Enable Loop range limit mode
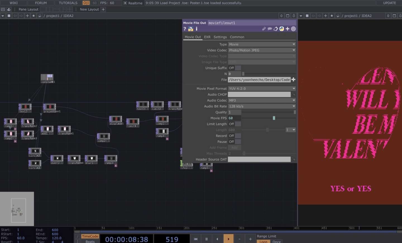This screenshot has height=243, width=402. pyautogui.click(x=263, y=242)
